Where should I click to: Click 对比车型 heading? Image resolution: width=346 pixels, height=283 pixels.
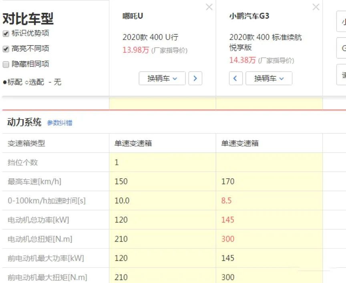click(x=28, y=18)
